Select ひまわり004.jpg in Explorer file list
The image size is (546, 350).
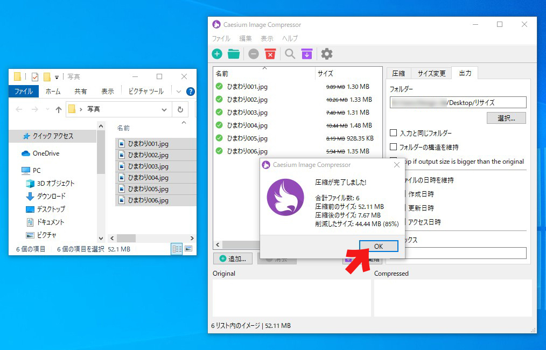coord(156,178)
